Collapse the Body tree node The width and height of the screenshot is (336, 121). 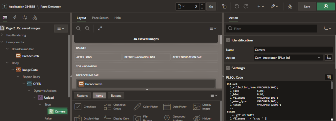tap(8, 63)
